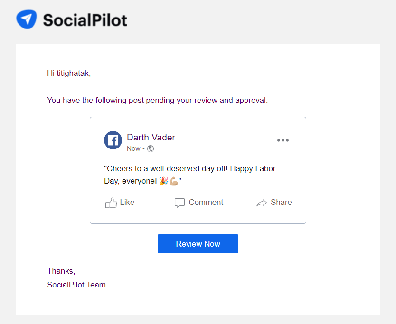The height and width of the screenshot is (324, 396).
Task: Click the Review Now button
Action: (x=198, y=244)
